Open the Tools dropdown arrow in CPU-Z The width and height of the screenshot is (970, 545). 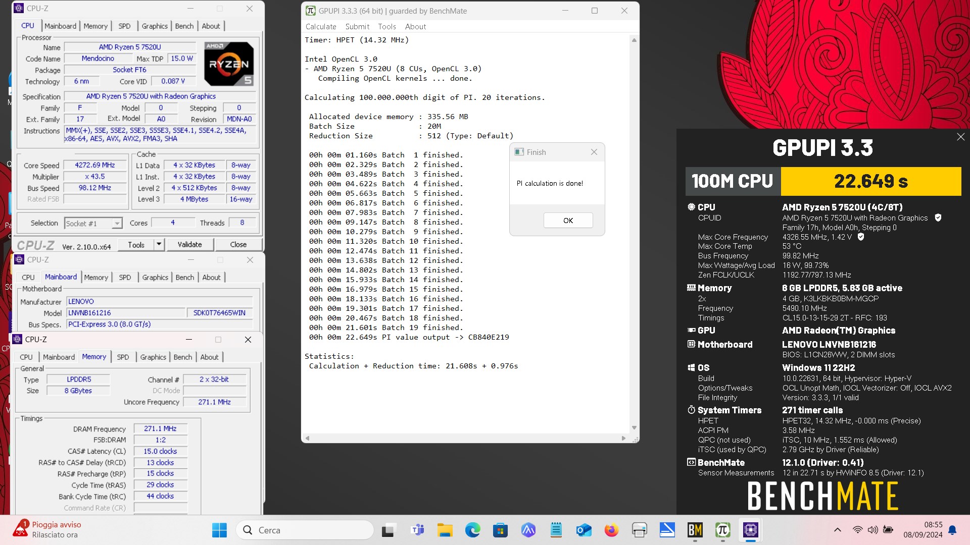(x=159, y=245)
